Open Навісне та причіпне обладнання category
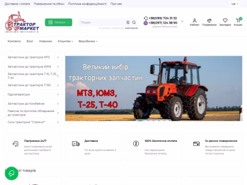The width and height of the screenshot is (247, 185). click(31, 113)
